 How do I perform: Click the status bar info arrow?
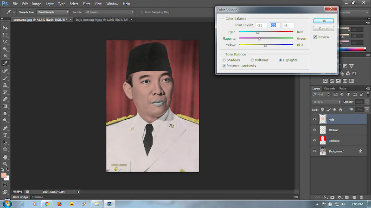click(x=78, y=192)
